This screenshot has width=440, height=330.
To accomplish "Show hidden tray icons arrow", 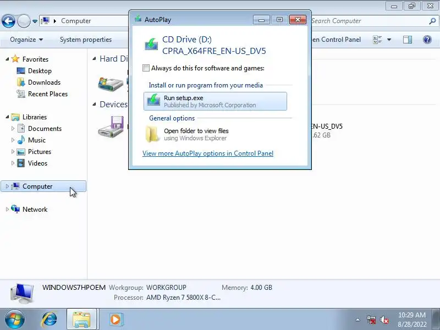I will 358,320.
